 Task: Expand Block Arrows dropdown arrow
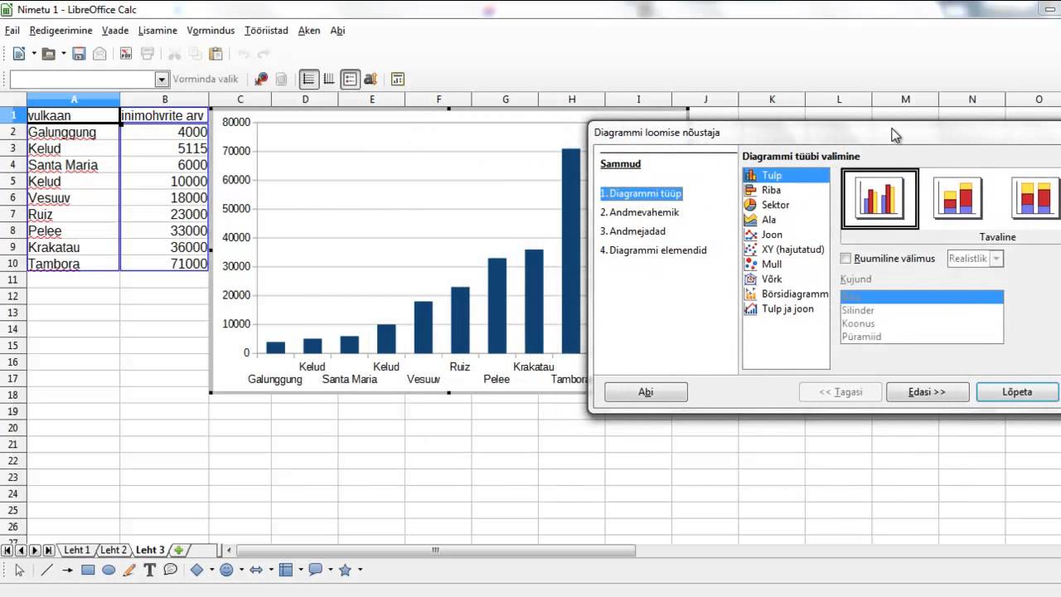point(271,570)
